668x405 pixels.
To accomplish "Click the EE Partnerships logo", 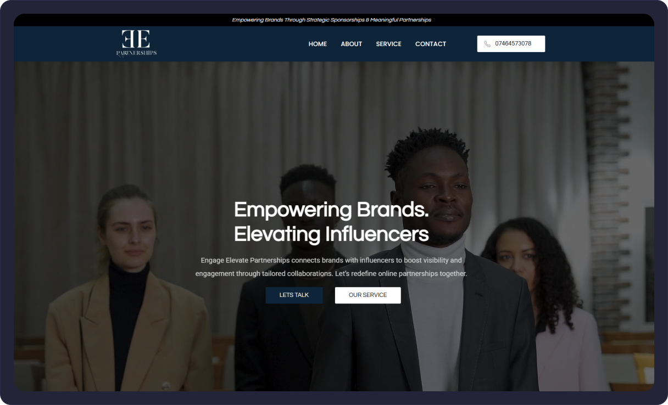I will tap(136, 43).
